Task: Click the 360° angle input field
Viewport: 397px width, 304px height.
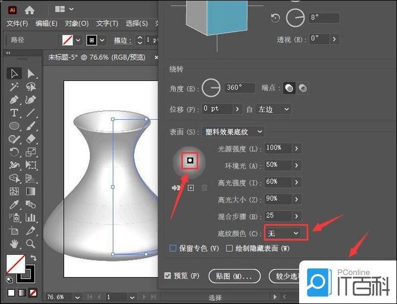Action: [240, 88]
